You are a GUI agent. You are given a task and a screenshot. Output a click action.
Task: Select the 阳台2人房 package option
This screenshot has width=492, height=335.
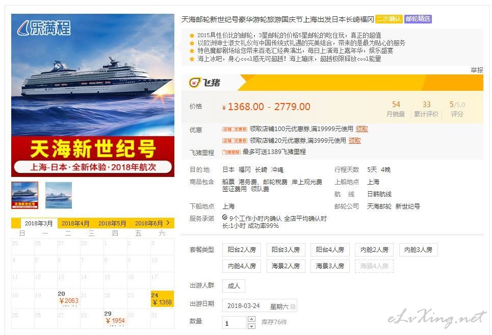coord(242,250)
